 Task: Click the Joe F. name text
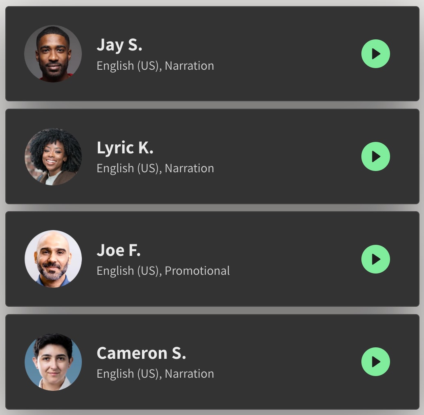(119, 250)
